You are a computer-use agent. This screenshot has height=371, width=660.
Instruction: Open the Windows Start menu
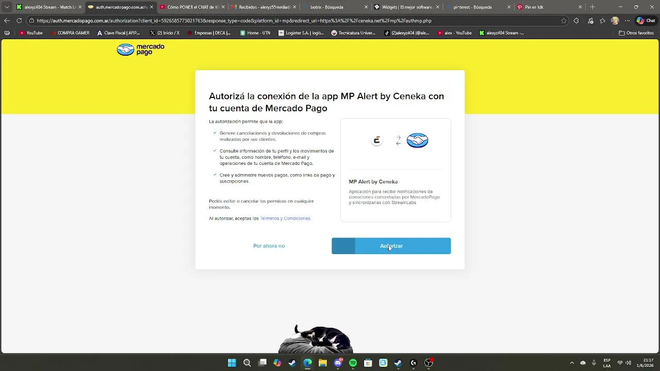click(232, 363)
